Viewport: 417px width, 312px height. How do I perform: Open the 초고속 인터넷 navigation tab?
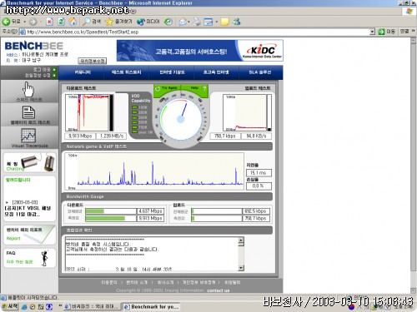click(x=216, y=72)
